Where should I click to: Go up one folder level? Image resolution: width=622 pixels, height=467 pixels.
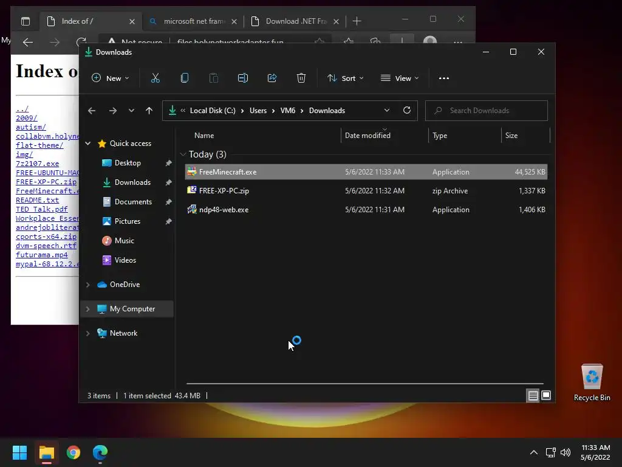pos(149,111)
